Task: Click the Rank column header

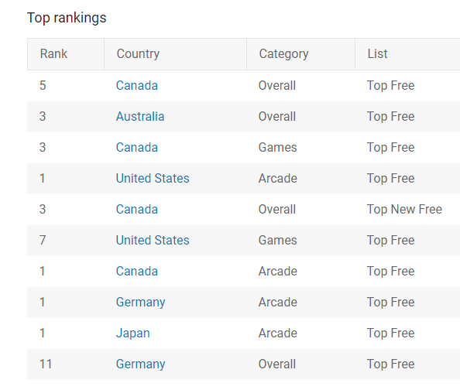Action: (53, 54)
